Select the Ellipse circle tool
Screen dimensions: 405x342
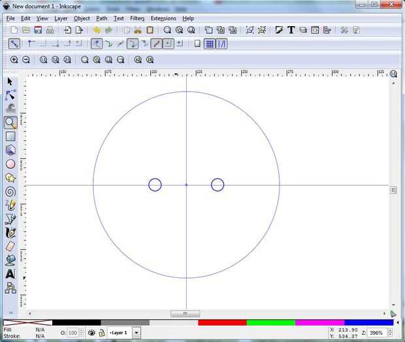click(10, 164)
